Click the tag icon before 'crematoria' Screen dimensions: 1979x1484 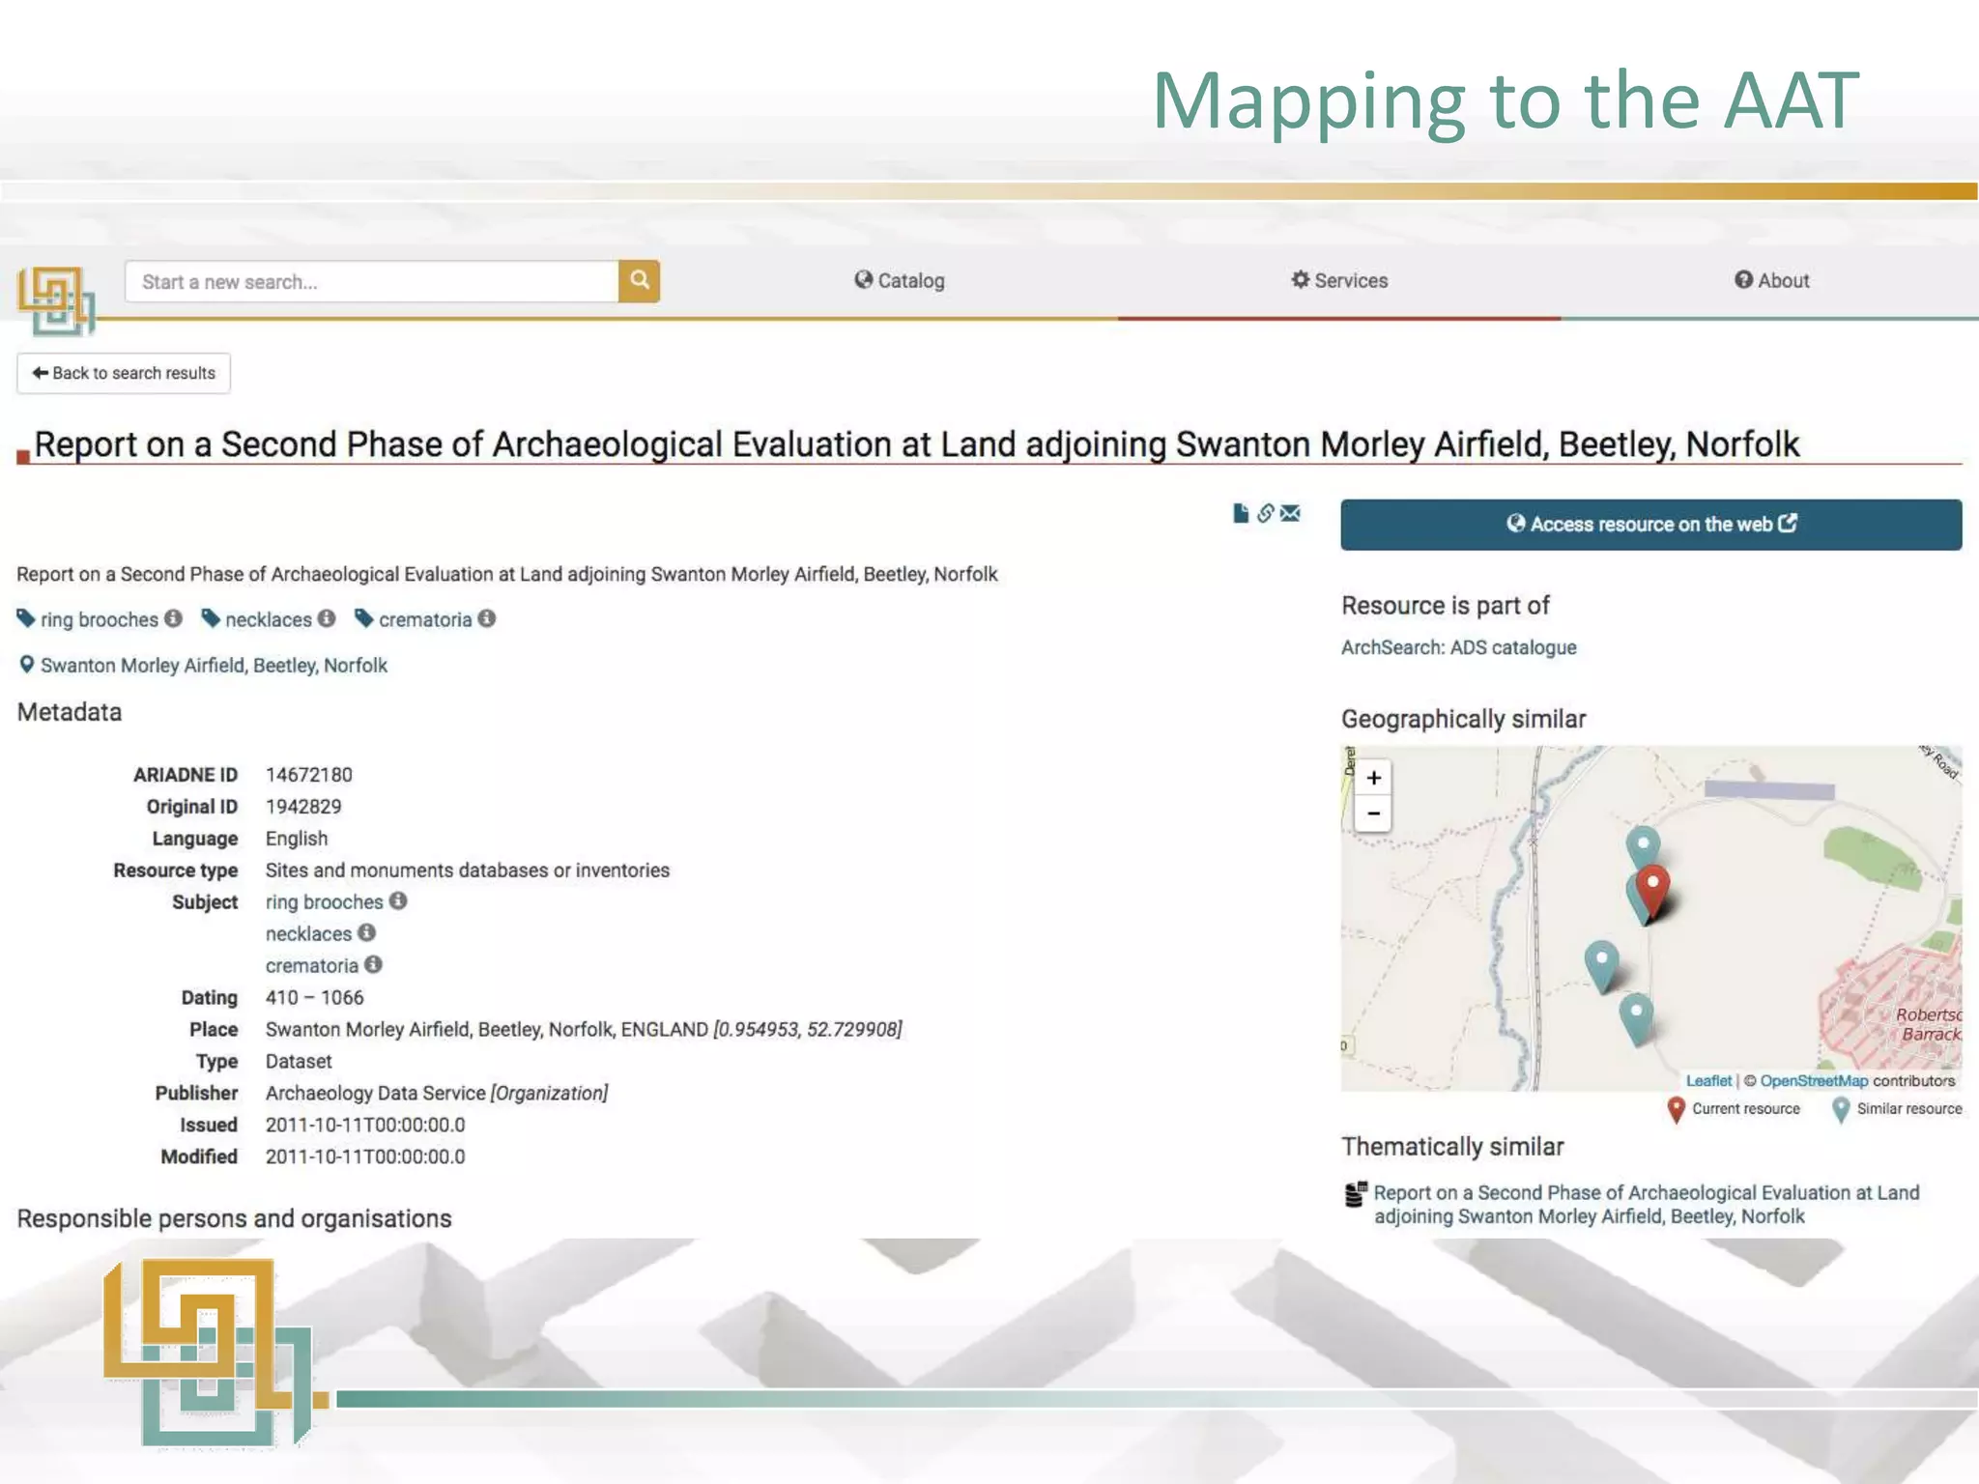pos(364,618)
